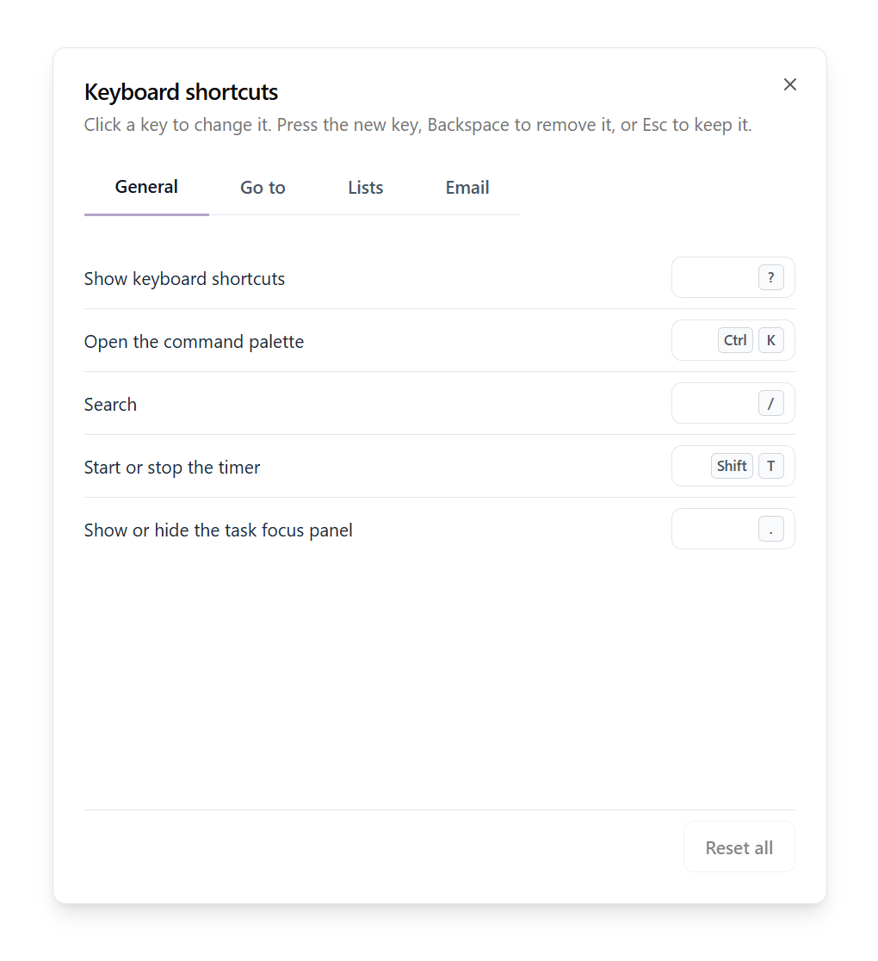Edit the Ctrl K command palette shortcut
The image size is (878, 961).
pos(733,340)
